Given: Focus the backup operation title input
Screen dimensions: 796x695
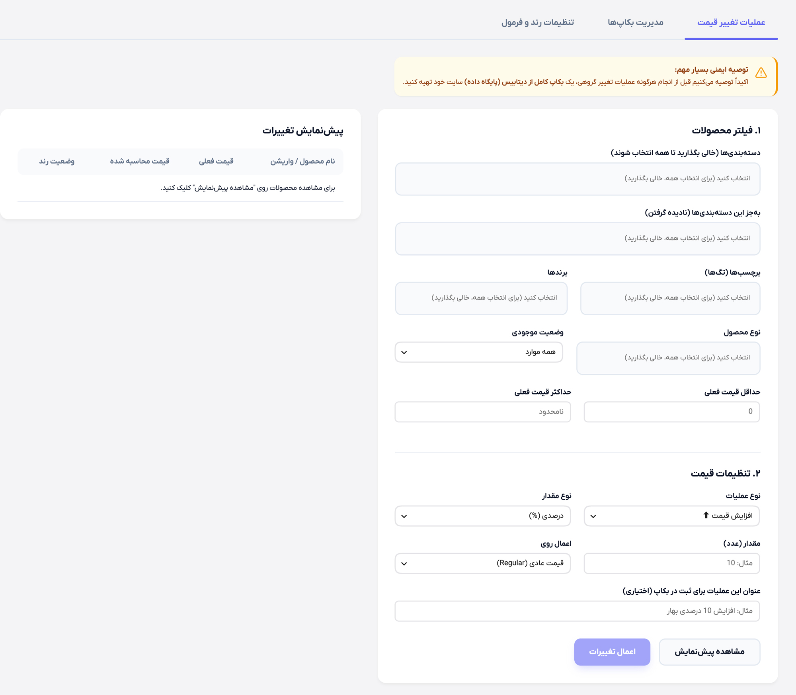Looking at the screenshot, I should pos(577,611).
